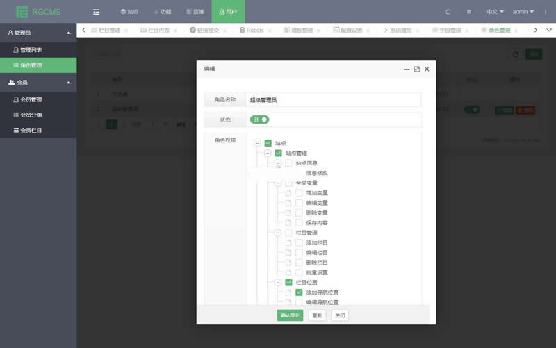Click the home icon in top bar
The width and height of the screenshot is (556, 348).
pyautogui.click(x=448, y=12)
